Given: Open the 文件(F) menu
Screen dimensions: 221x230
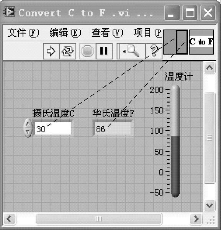Looking at the screenshot, I should coord(23,33).
